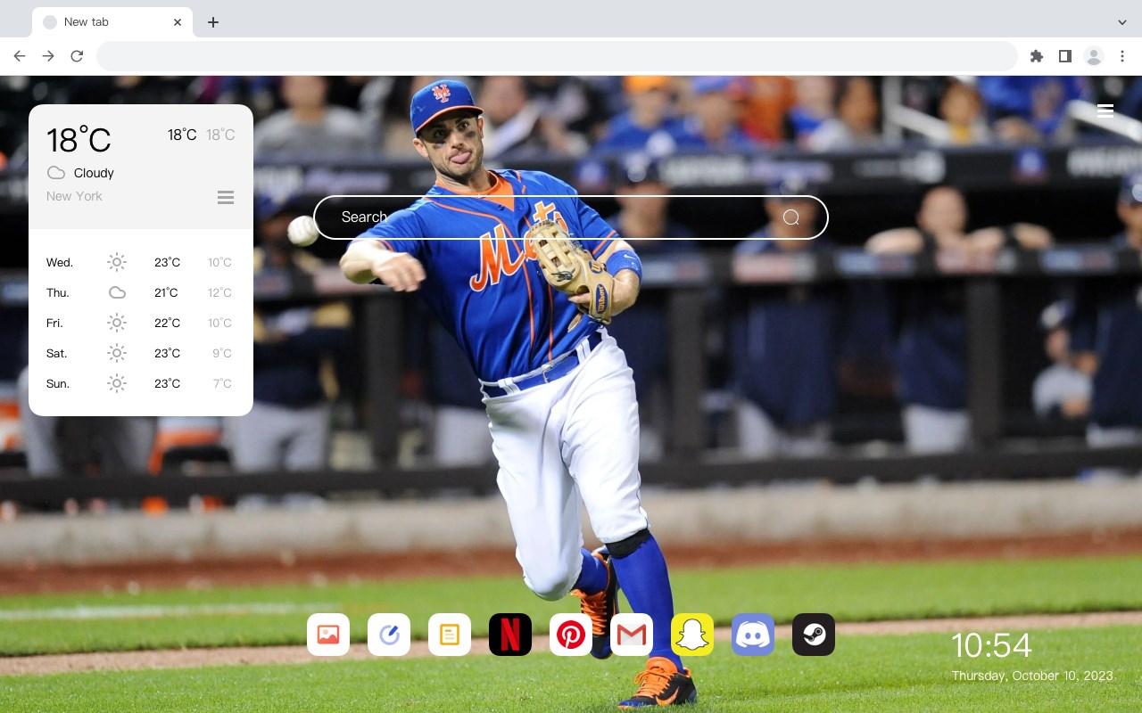This screenshot has height=713, width=1142.
Task: Open the Steam shortcut icon
Action: coord(814,635)
